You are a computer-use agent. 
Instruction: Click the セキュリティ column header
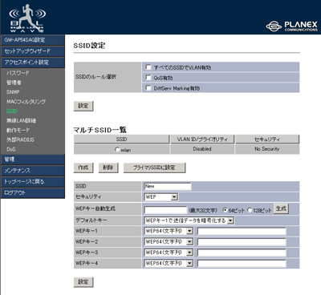click(267, 139)
